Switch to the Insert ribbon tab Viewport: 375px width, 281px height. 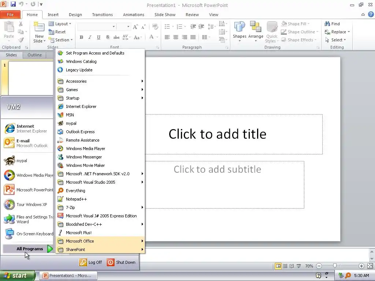pos(53,15)
